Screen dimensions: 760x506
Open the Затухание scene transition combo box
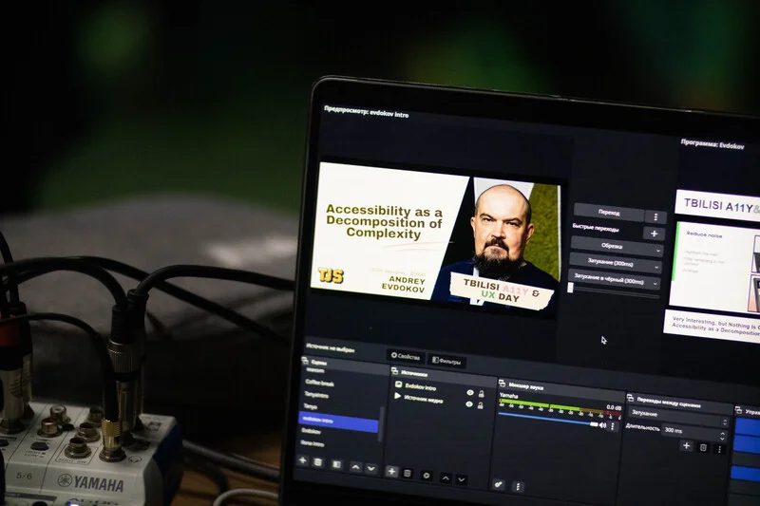[678, 416]
